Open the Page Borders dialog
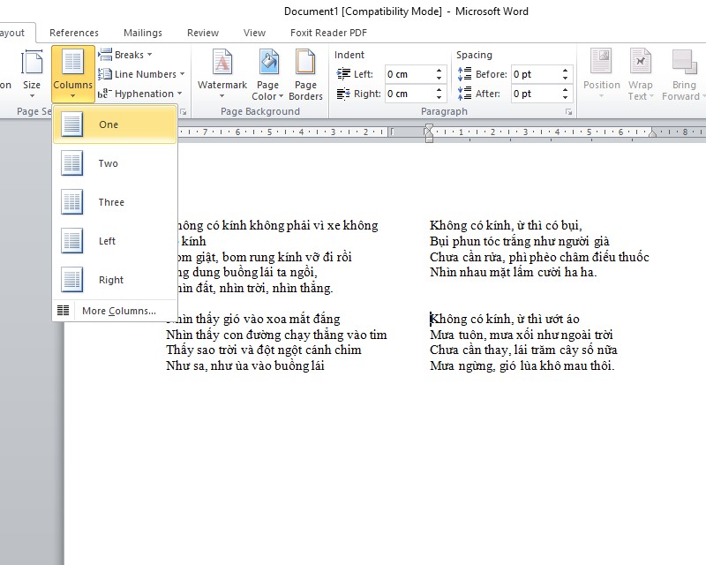 click(x=305, y=74)
